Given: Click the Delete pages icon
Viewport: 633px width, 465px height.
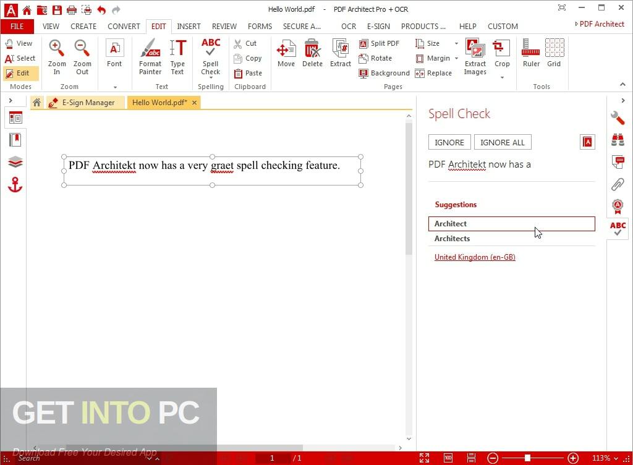Looking at the screenshot, I should (x=312, y=53).
